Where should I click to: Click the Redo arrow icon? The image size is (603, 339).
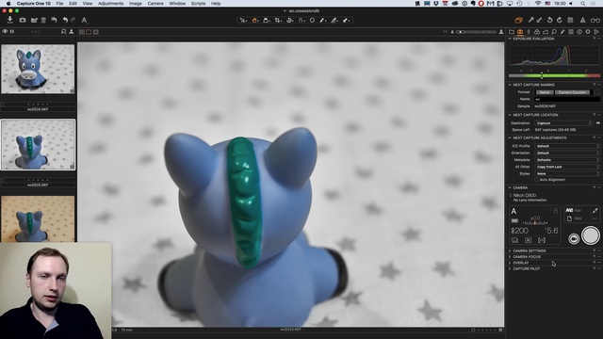pos(73,20)
